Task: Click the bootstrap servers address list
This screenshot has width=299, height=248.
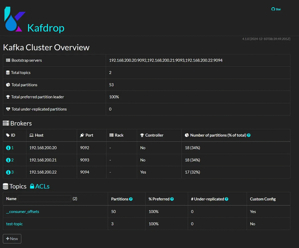Action: (x=166, y=60)
